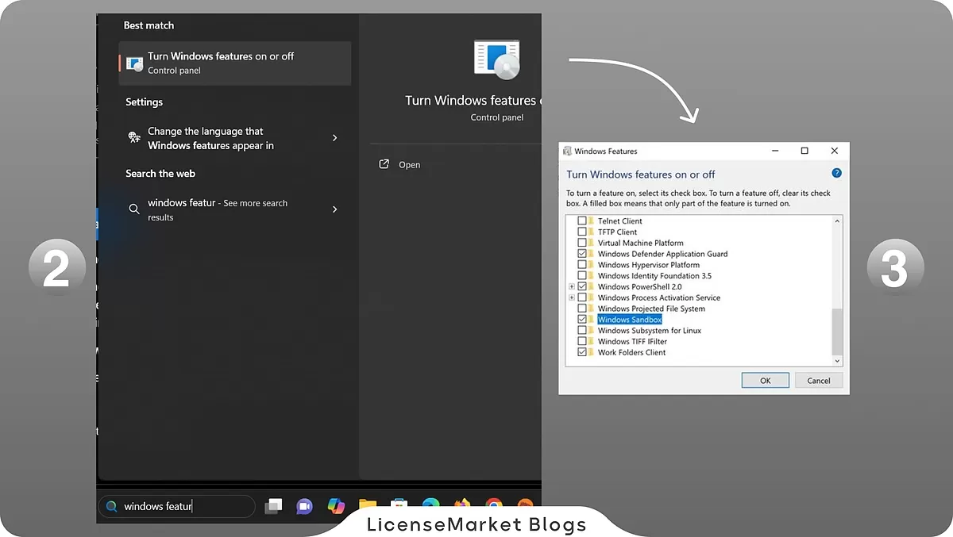The width and height of the screenshot is (953, 537).
Task: Click the Windows Features dialog help icon
Action: tap(836, 173)
